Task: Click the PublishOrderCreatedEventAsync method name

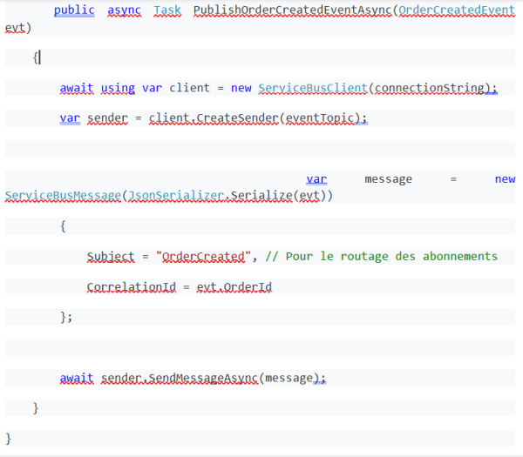Action: click(291, 10)
